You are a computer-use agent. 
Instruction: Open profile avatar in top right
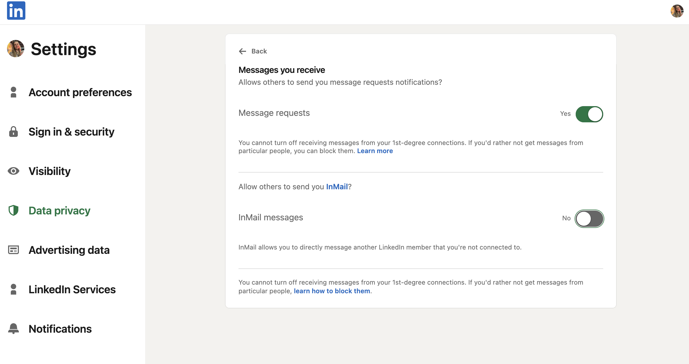pyautogui.click(x=677, y=11)
